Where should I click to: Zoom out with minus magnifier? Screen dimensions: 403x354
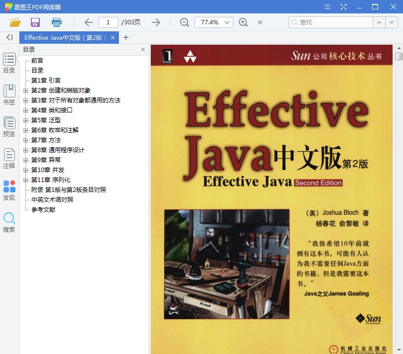coord(185,22)
